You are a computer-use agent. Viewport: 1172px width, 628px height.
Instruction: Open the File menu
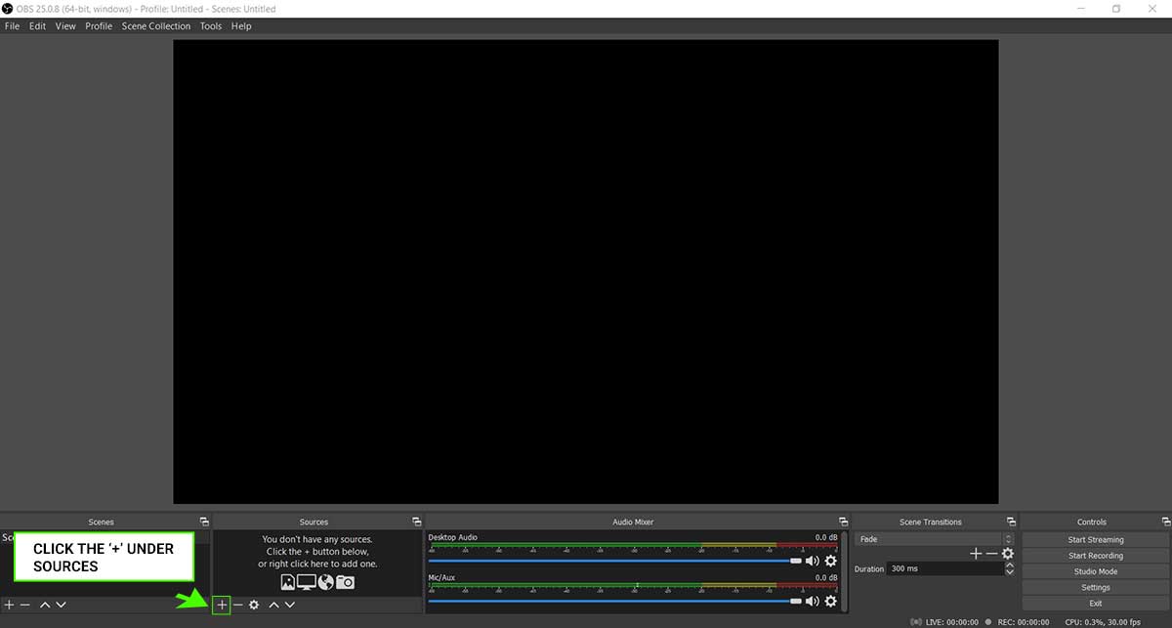12,26
